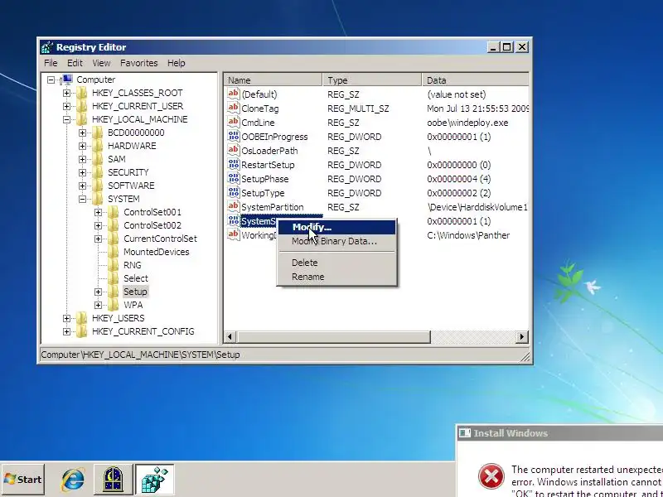Click SetupPhase DWORD icon
Screen dimensions: 663x497
point(234,178)
